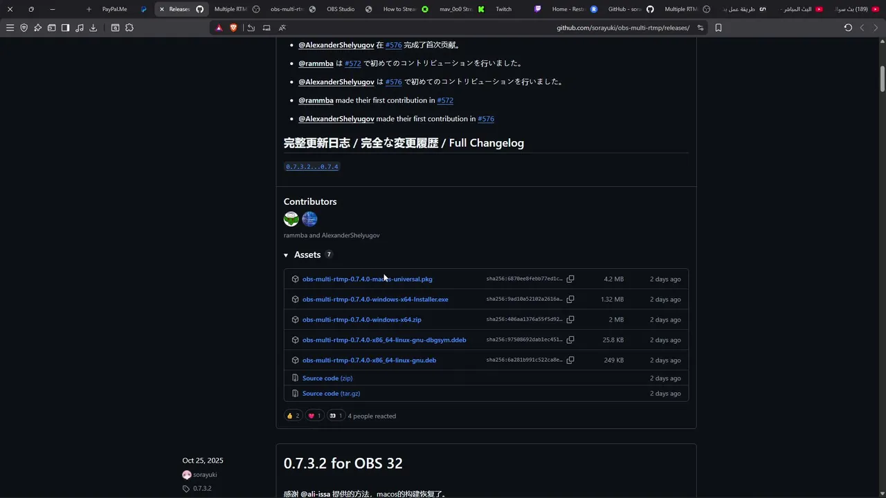Copy the sha256 of the linux-gnu.deb asset

point(570,360)
